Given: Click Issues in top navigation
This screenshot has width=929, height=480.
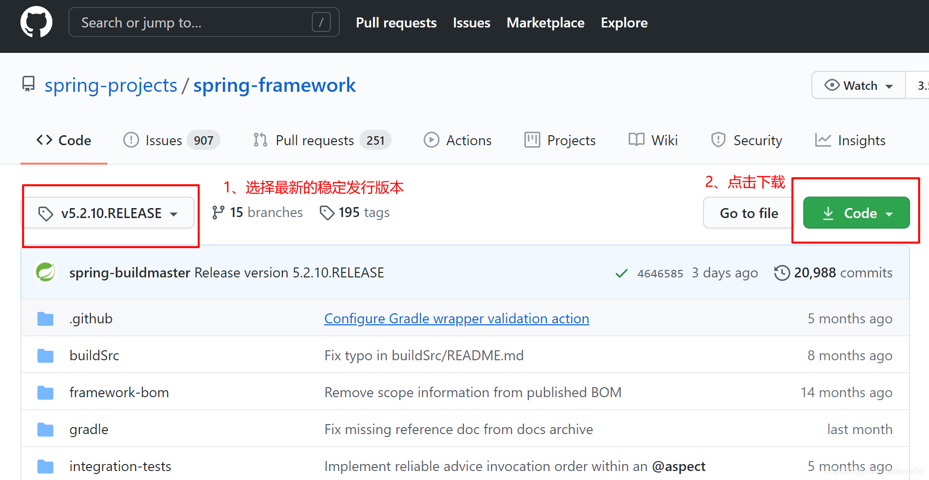Looking at the screenshot, I should click(x=471, y=23).
